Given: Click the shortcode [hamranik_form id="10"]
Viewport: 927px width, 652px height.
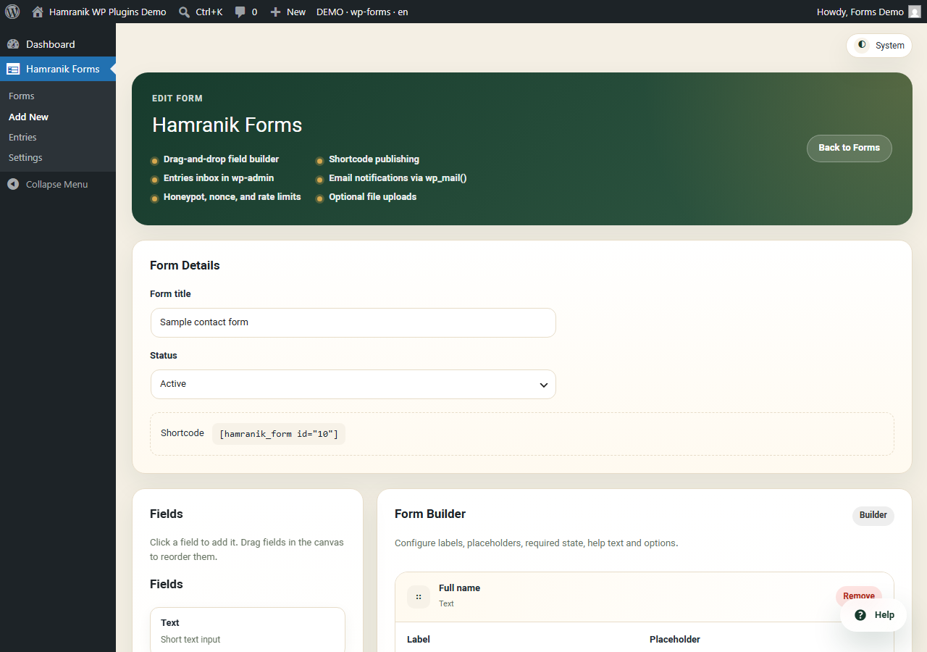Looking at the screenshot, I should 279,434.
